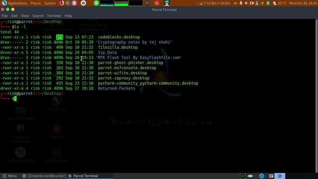Viewport: 318px width, 179px height.
Task: Click filezilla.desktop file name
Action: click(118, 47)
